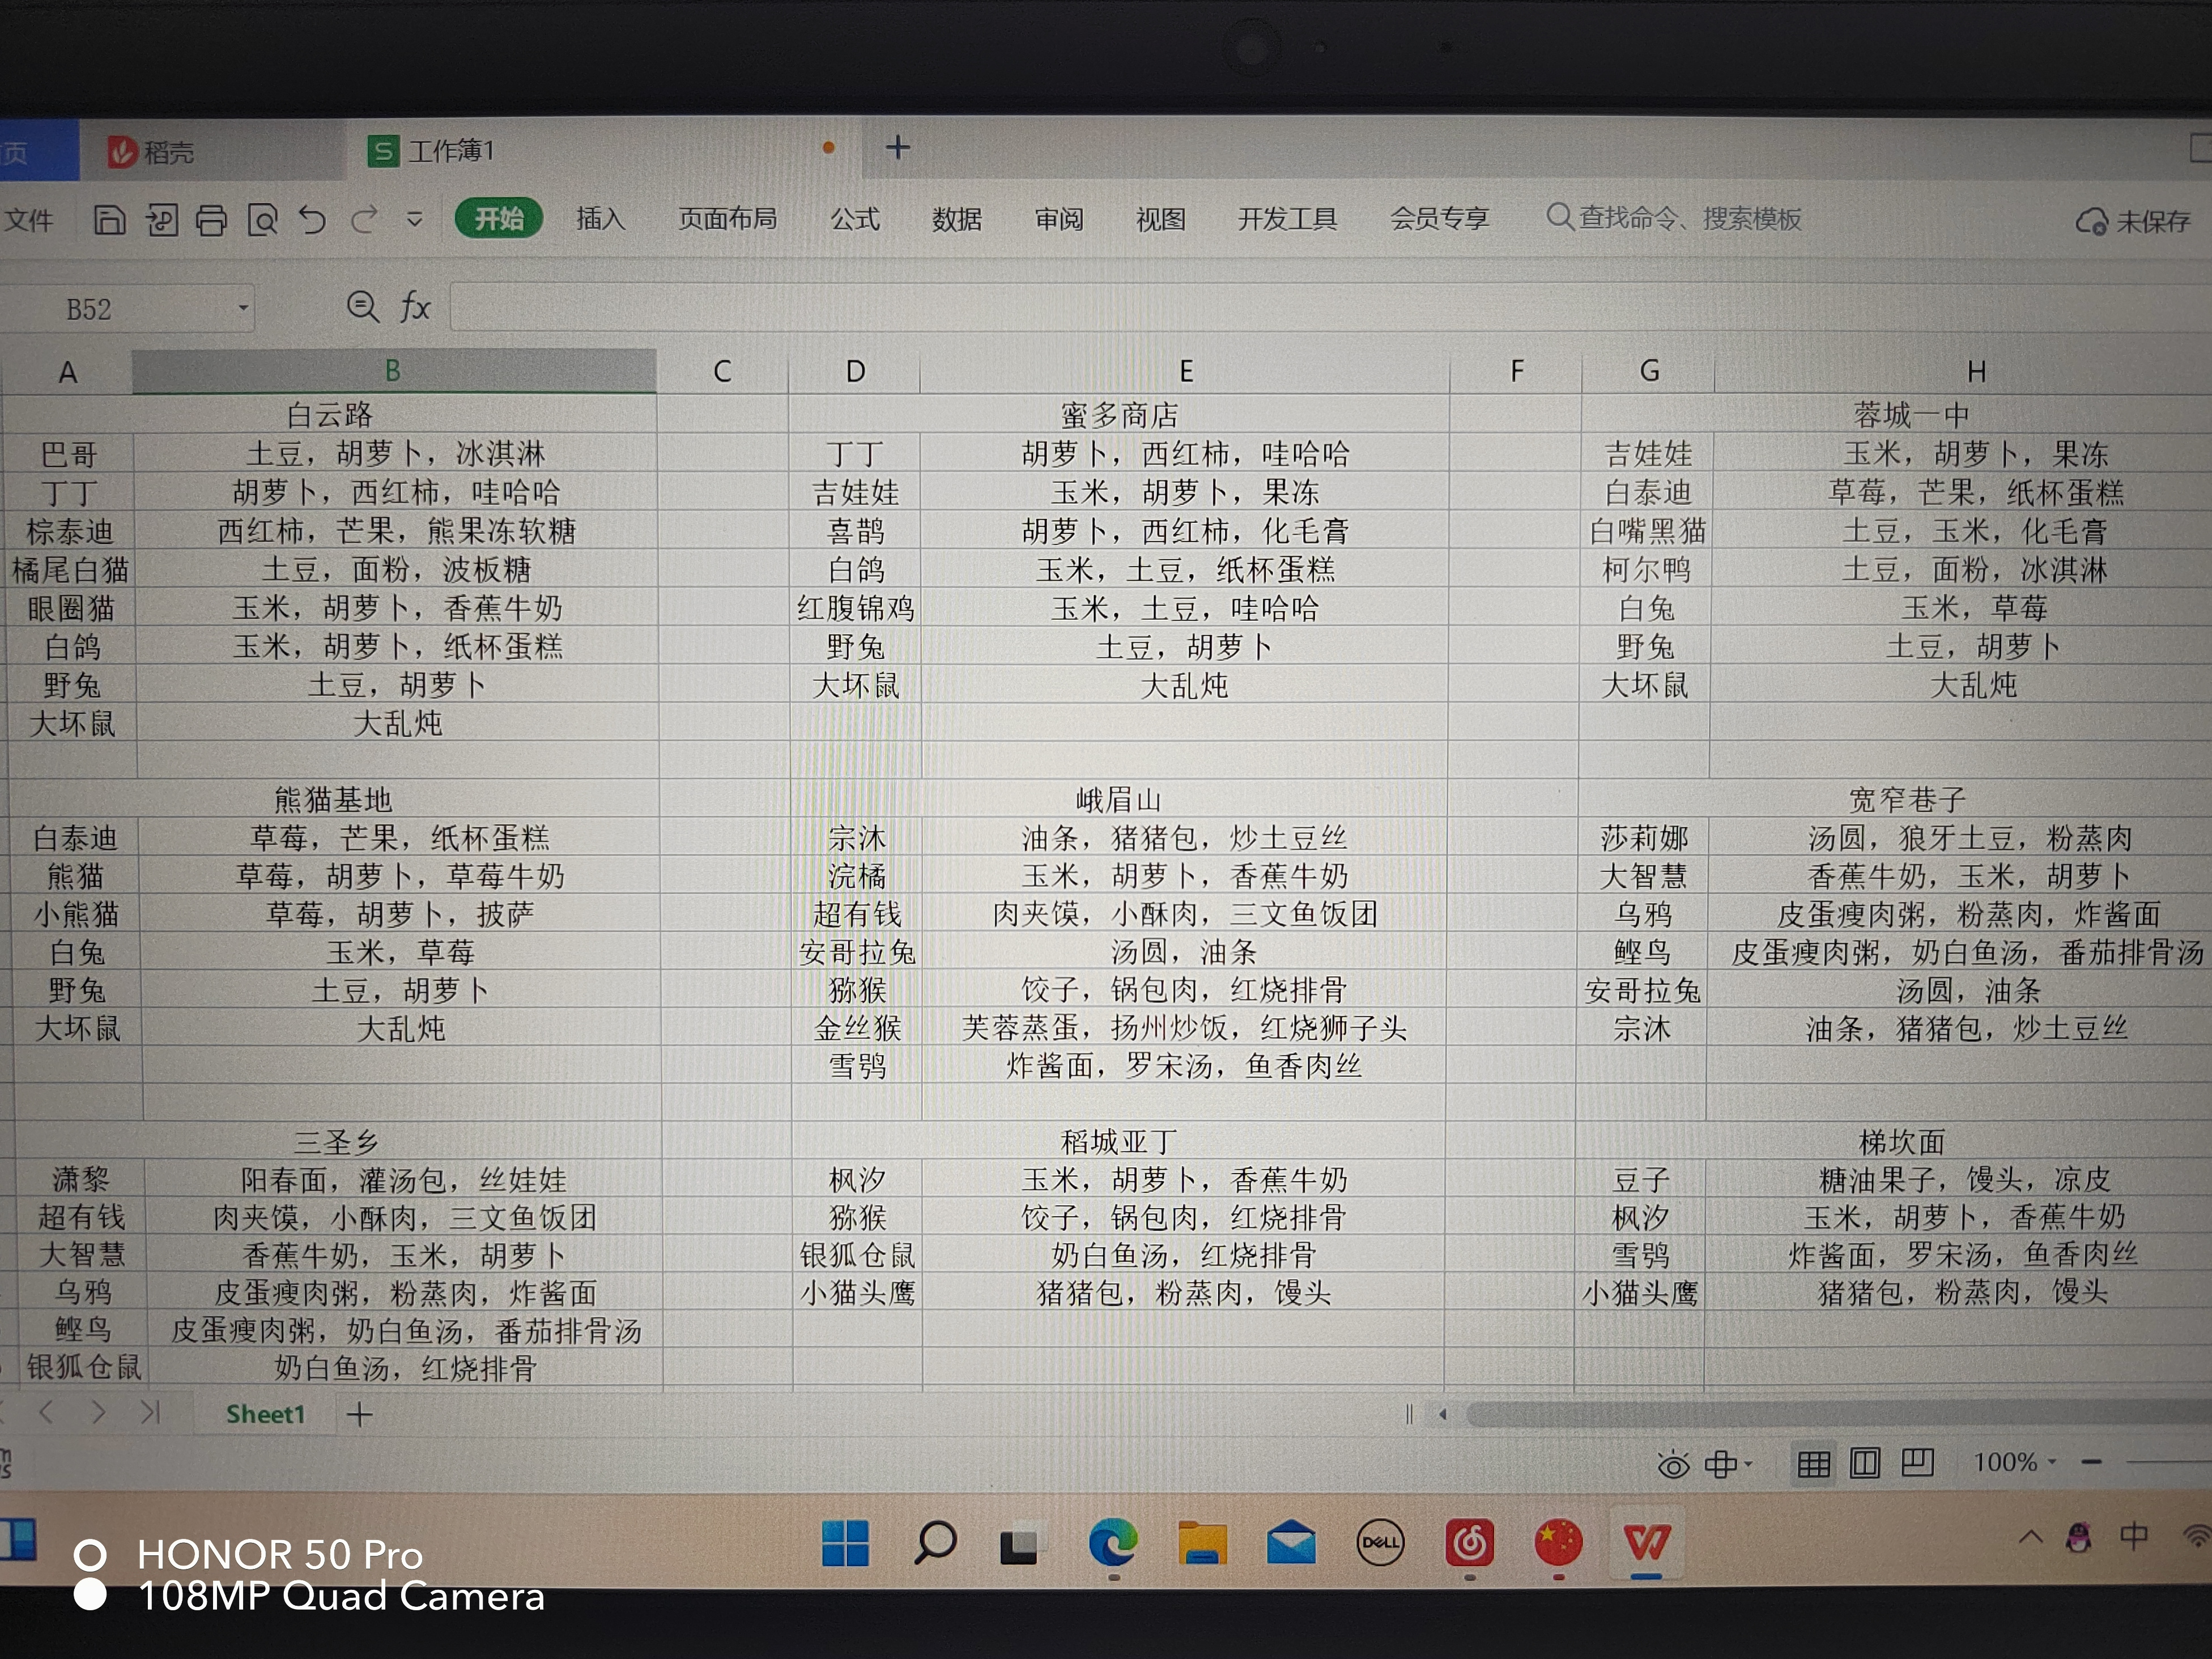2212x1659 pixels.
Task: Click the 未保存 cloud status button
Action: pyautogui.click(x=2133, y=221)
